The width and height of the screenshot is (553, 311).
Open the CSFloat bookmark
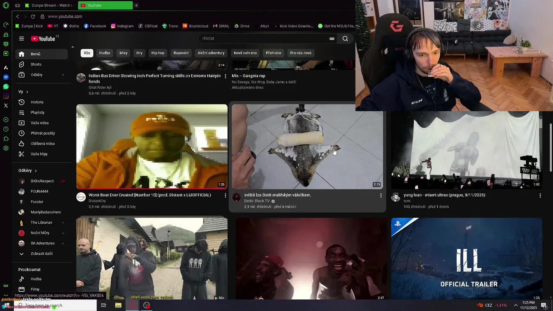click(148, 26)
